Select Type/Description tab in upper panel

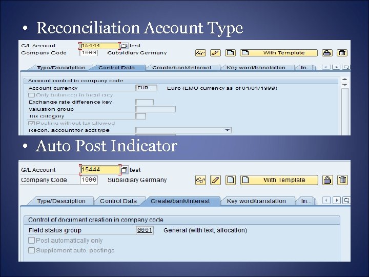click(61, 68)
